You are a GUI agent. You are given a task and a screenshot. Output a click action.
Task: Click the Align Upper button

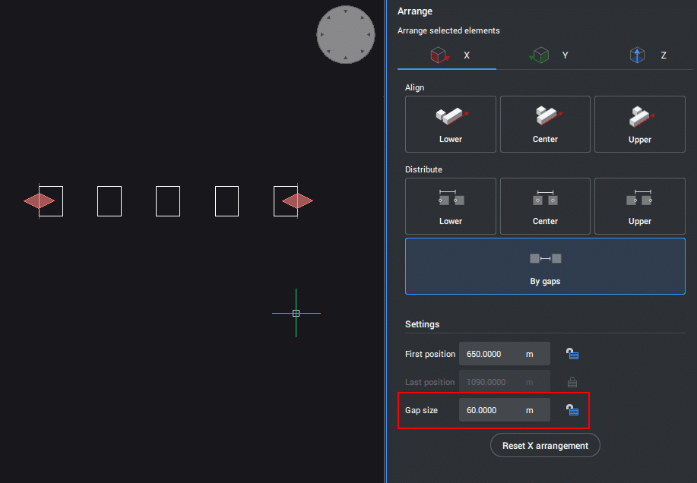tap(640, 125)
